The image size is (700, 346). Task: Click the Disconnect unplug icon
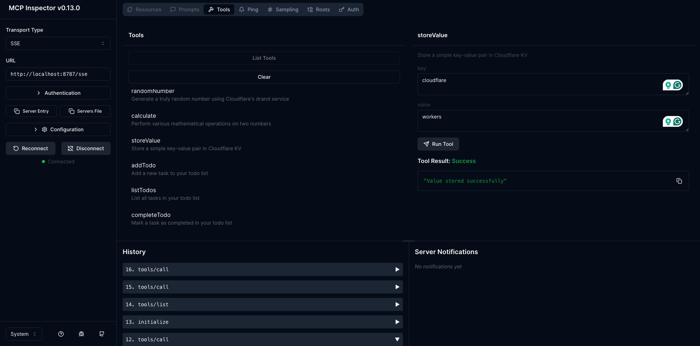coord(70,148)
